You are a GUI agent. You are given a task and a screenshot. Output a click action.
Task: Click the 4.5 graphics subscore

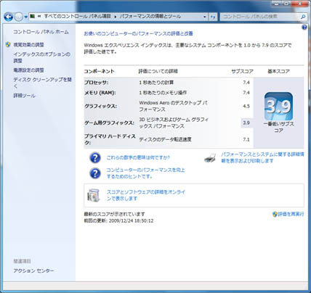(x=246, y=106)
